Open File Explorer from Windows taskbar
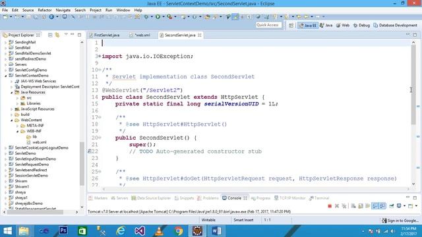 click(x=24, y=231)
